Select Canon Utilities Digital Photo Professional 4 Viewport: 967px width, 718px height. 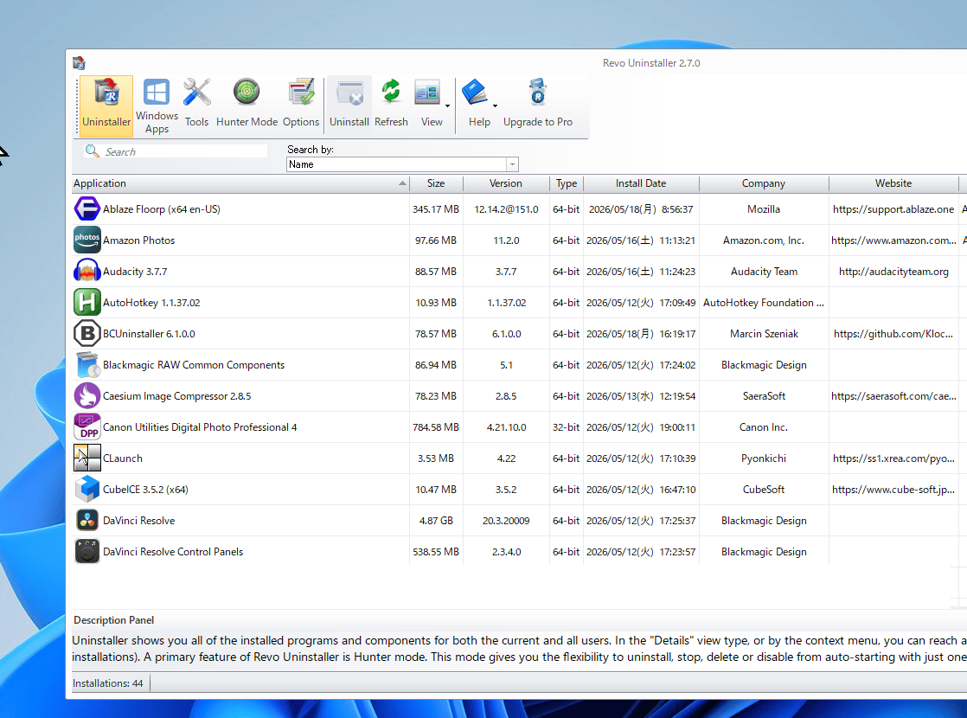(x=200, y=426)
